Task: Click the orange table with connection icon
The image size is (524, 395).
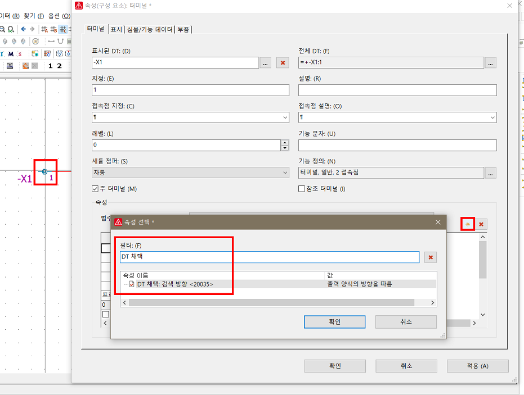Action: click(x=47, y=54)
